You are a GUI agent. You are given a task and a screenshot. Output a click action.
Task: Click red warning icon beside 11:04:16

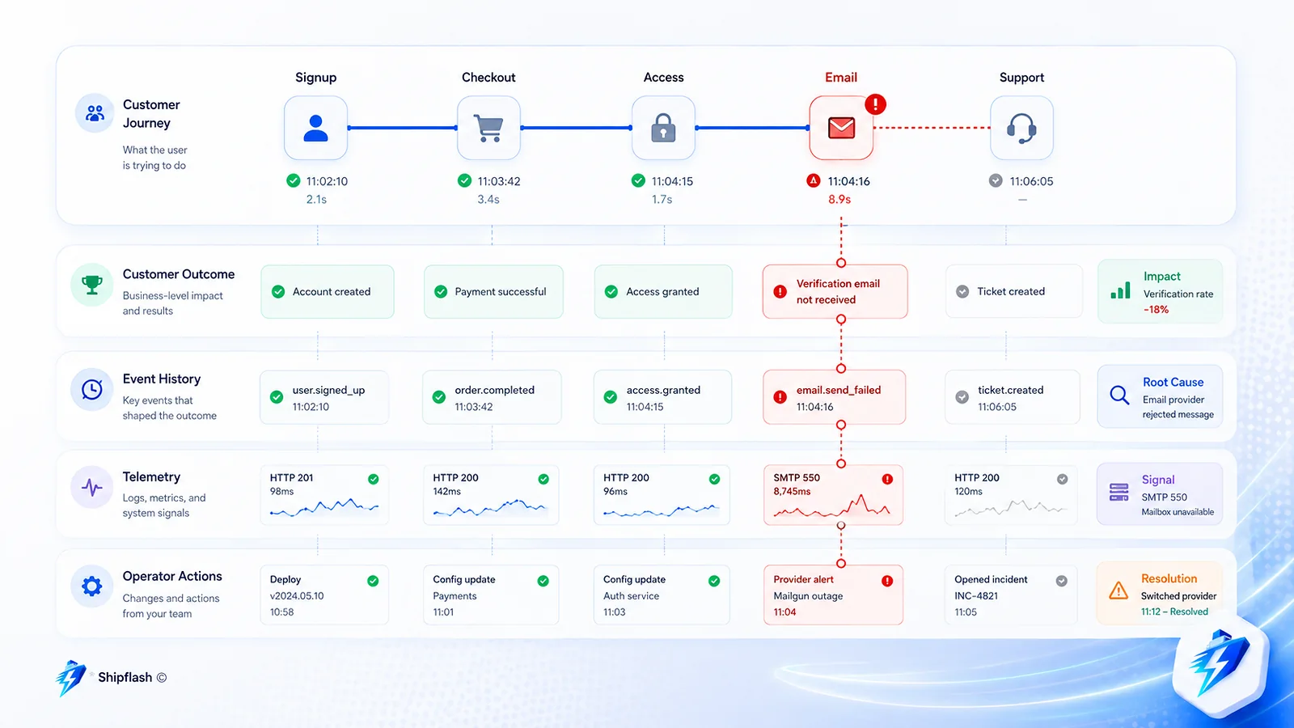coord(814,180)
